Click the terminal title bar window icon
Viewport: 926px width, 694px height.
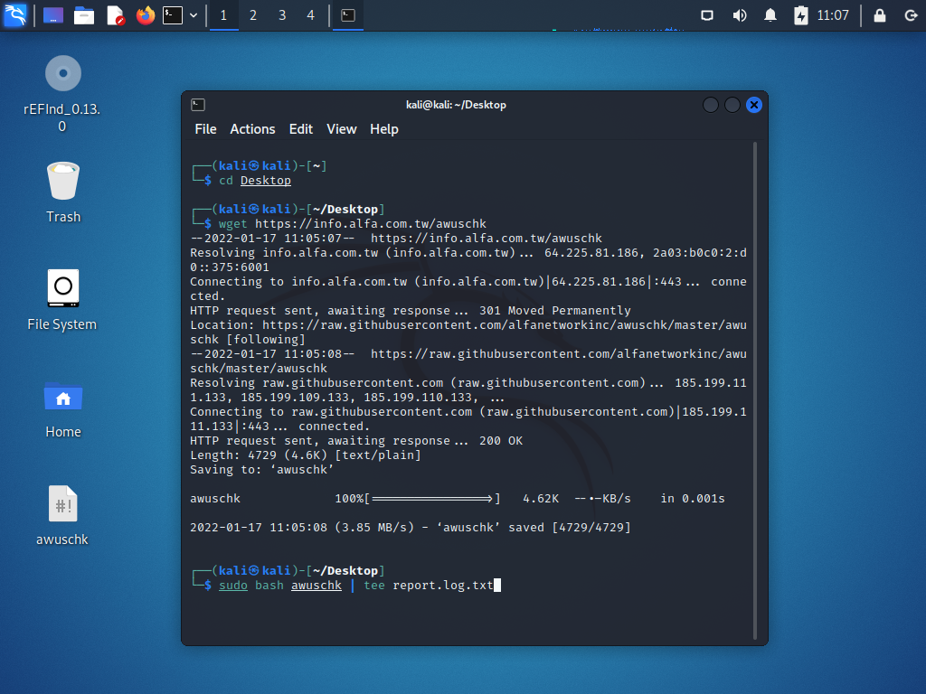(198, 105)
